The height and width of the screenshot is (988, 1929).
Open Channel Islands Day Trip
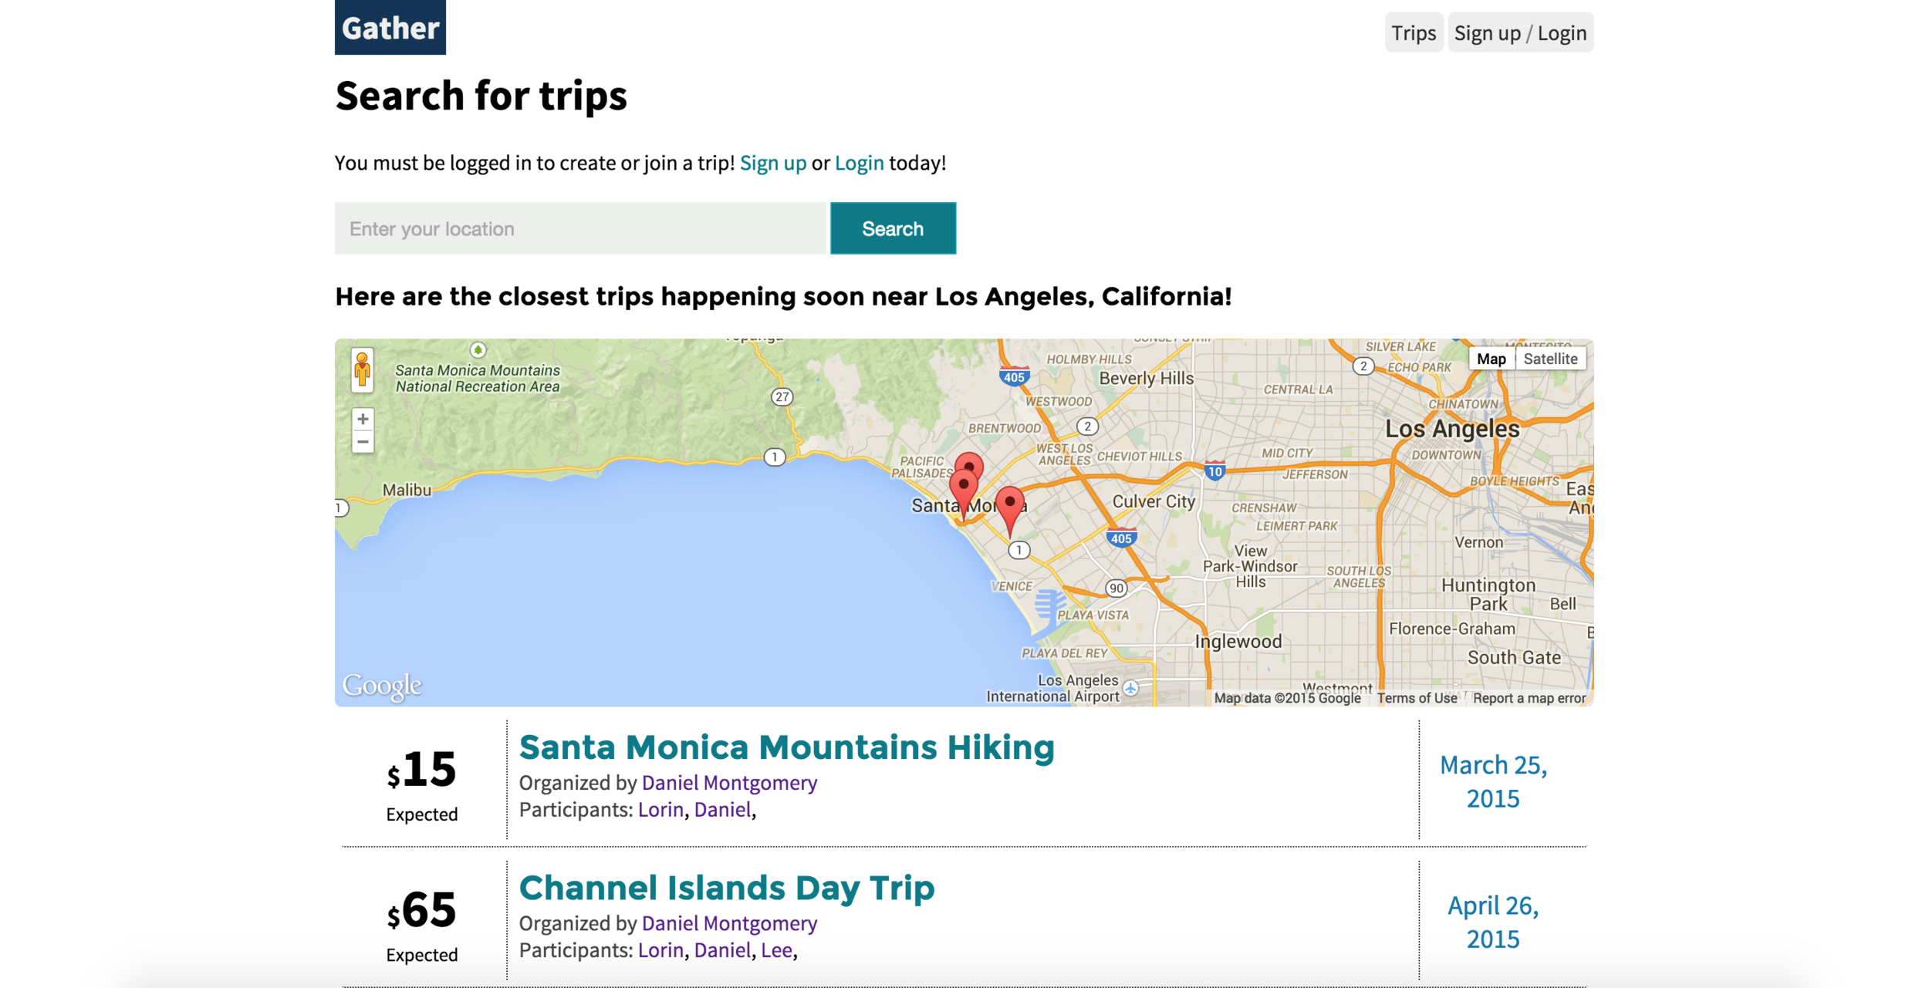click(x=726, y=888)
